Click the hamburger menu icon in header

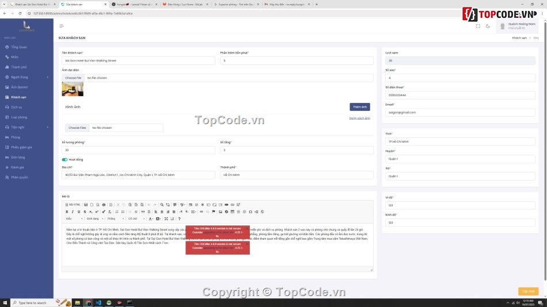point(62,26)
